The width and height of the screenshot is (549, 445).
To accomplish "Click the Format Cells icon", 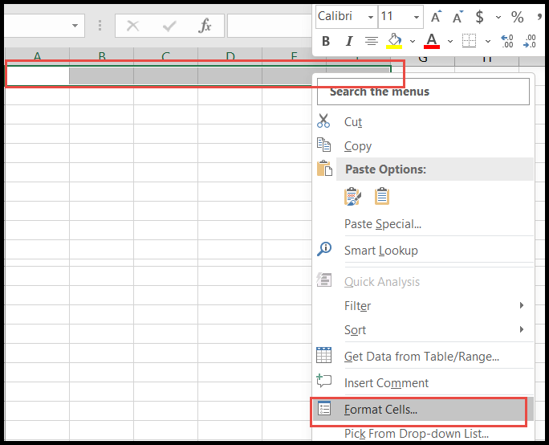I will pyautogui.click(x=324, y=408).
